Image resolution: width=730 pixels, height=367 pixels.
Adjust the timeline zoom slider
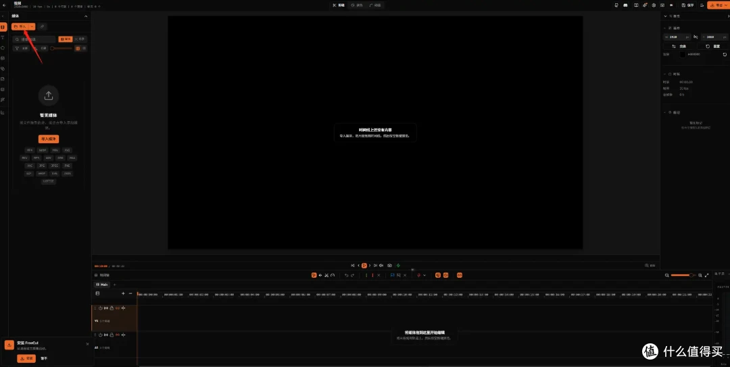pos(683,275)
